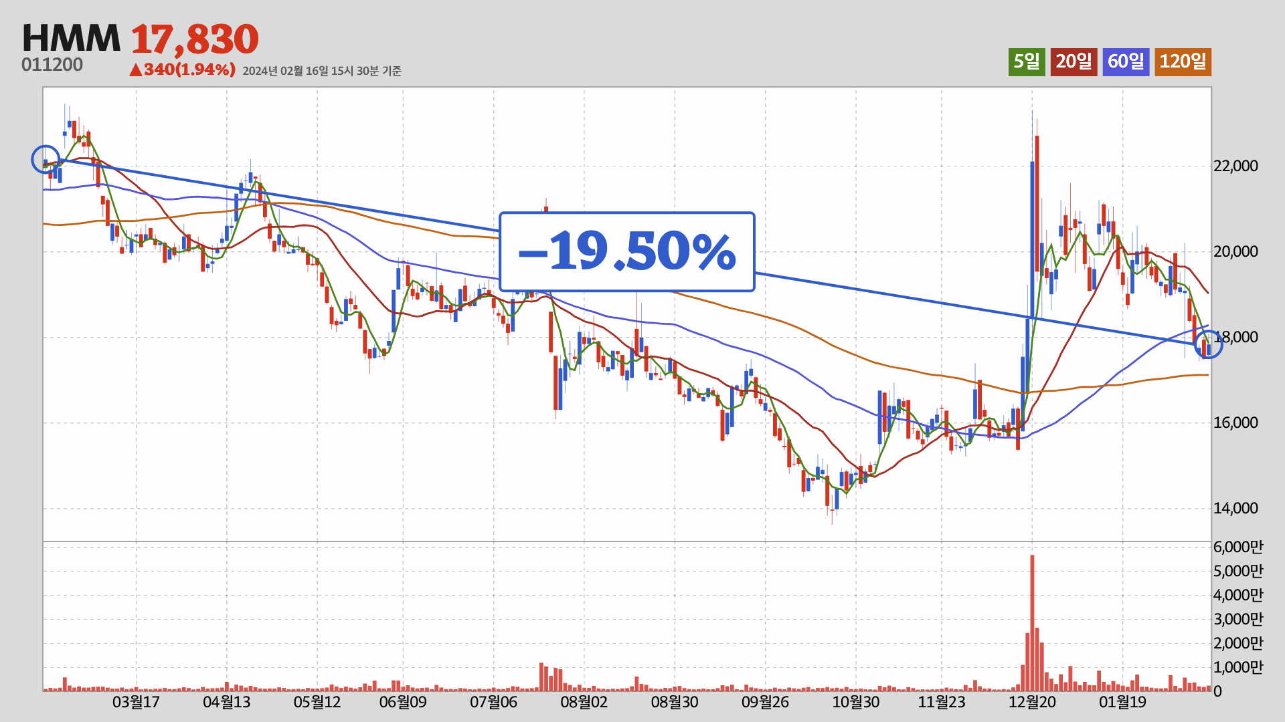
Task: Click the change value ▲340(1.94%)
Action: [x=182, y=70]
